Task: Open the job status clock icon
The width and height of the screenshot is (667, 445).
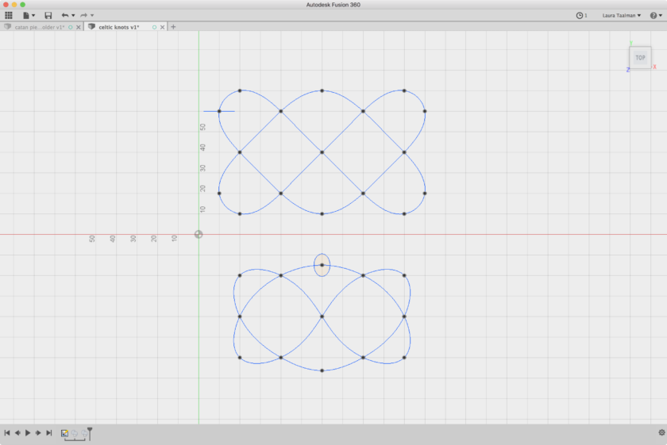Action: pos(580,15)
